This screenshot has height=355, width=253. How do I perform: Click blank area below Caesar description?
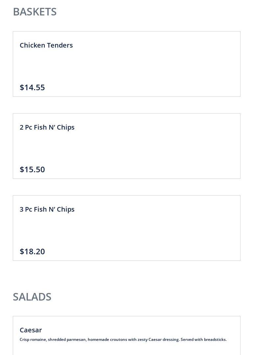tap(126, 349)
